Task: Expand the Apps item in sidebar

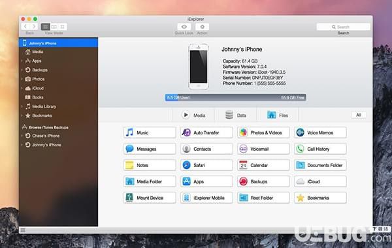Action: pos(22,61)
